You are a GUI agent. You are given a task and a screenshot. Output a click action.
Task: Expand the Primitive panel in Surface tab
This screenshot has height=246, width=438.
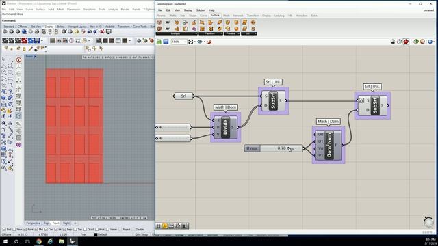coord(232,33)
